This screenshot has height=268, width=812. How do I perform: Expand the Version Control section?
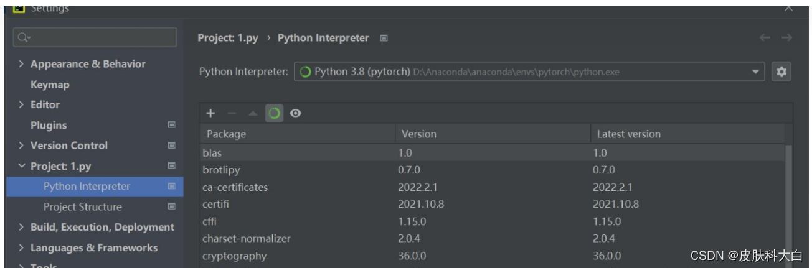[x=22, y=146]
